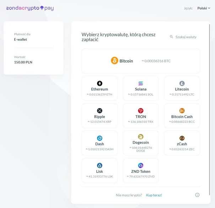Type in the Szukaj waluty search field

click(186, 37)
